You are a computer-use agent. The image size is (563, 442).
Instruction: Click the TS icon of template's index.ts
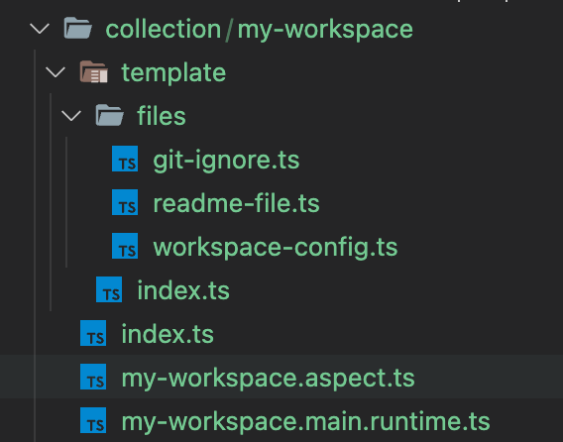pyautogui.click(x=109, y=289)
